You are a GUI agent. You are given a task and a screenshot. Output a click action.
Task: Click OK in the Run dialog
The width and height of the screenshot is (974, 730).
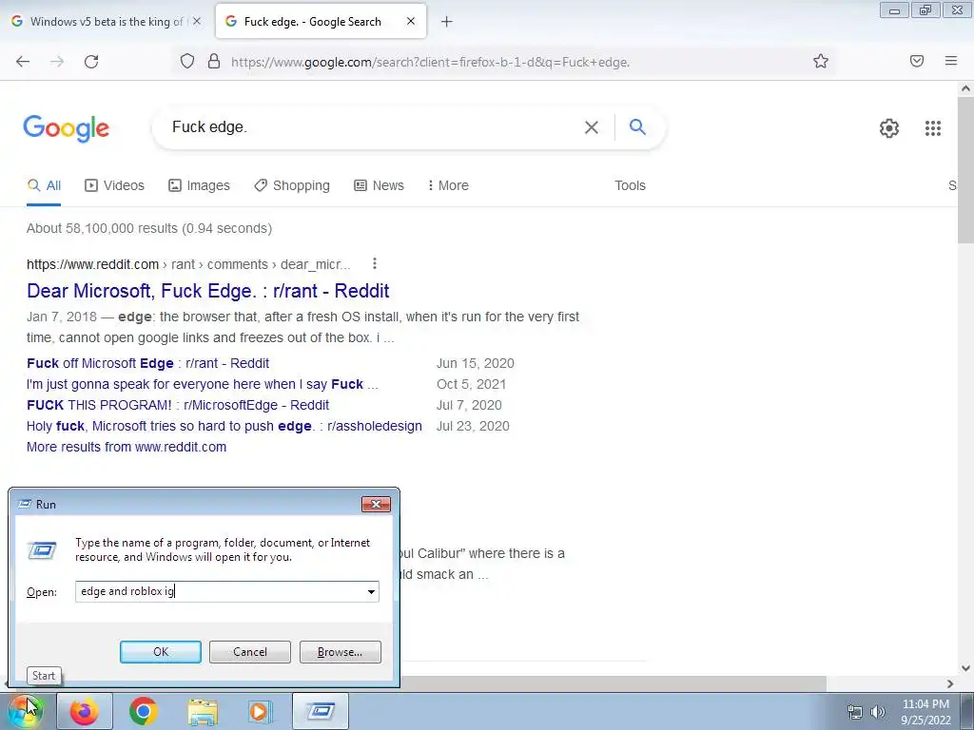pyautogui.click(x=160, y=652)
